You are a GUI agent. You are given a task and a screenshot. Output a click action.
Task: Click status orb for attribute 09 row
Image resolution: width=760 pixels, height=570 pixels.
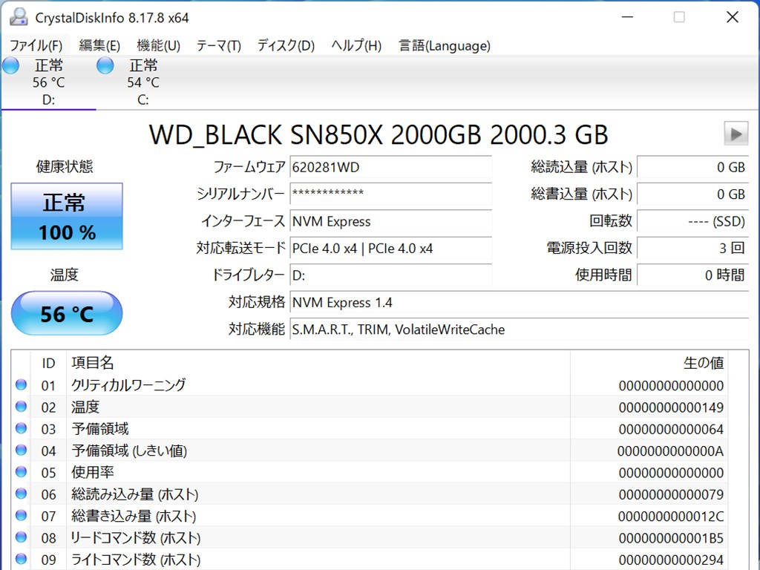(x=21, y=559)
